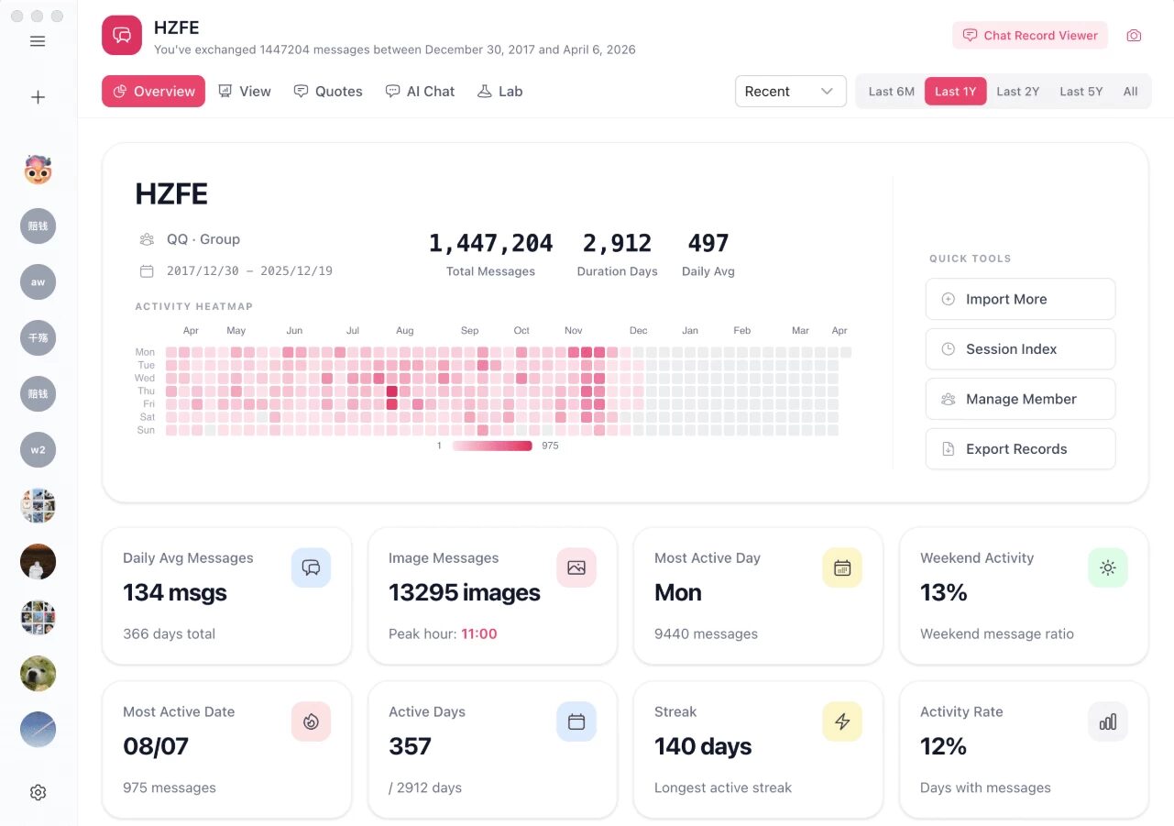This screenshot has width=1174, height=826.
Task: Click the Daily Avg value 497
Action: point(708,243)
